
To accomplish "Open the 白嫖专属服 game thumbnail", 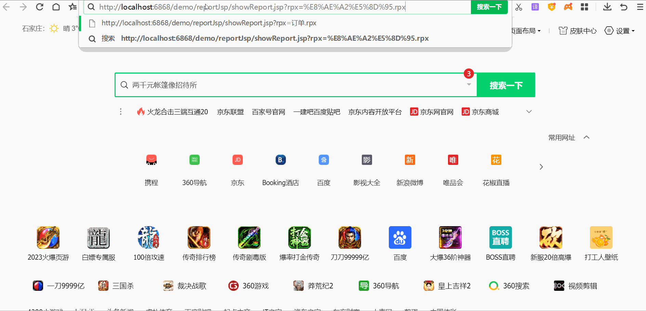I will click(98, 237).
